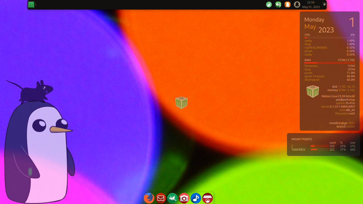This screenshot has height=204, width=363.
Task: Click the CPU "6%" value
Action: pyautogui.click(x=353, y=35)
